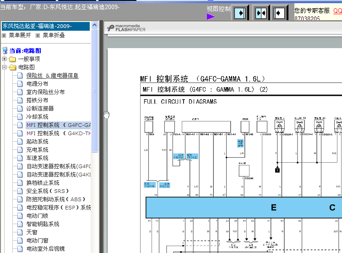Open 冷却系统 page
Screen dimensions: 342x253
click(x=37, y=117)
